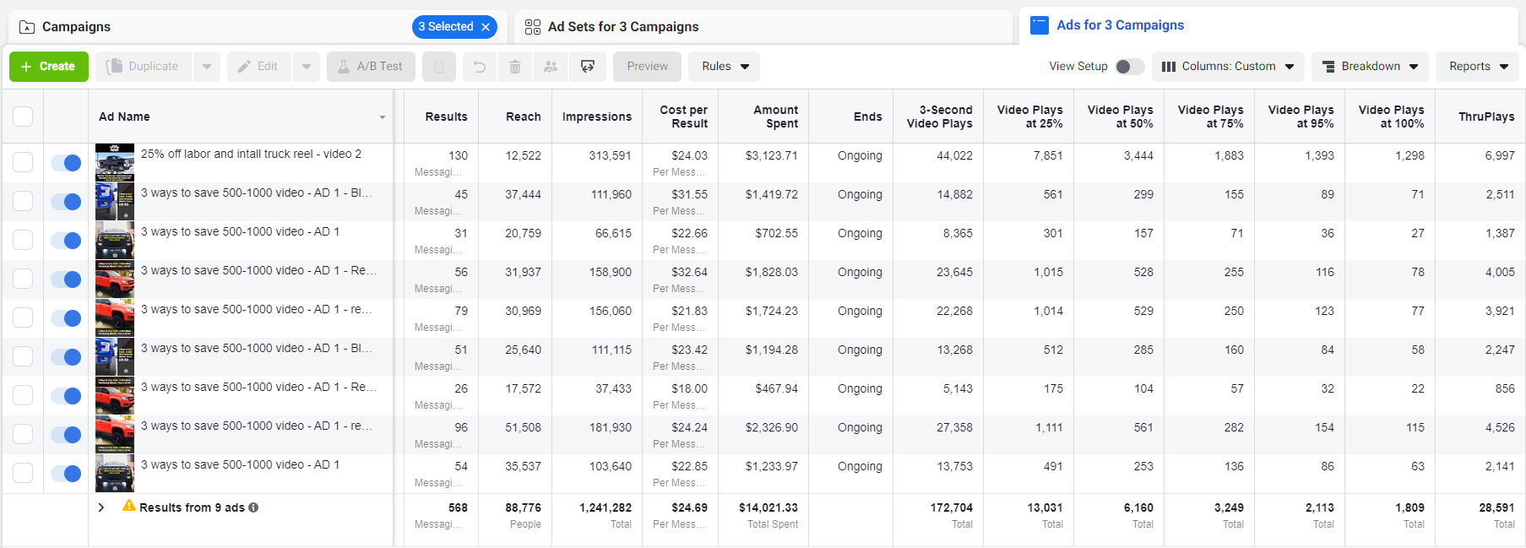Click the trash delete icon

point(514,67)
